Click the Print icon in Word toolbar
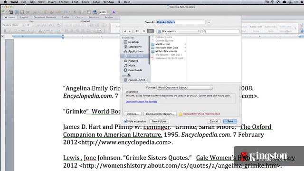The width and height of the screenshot is (304, 171). [28, 12]
